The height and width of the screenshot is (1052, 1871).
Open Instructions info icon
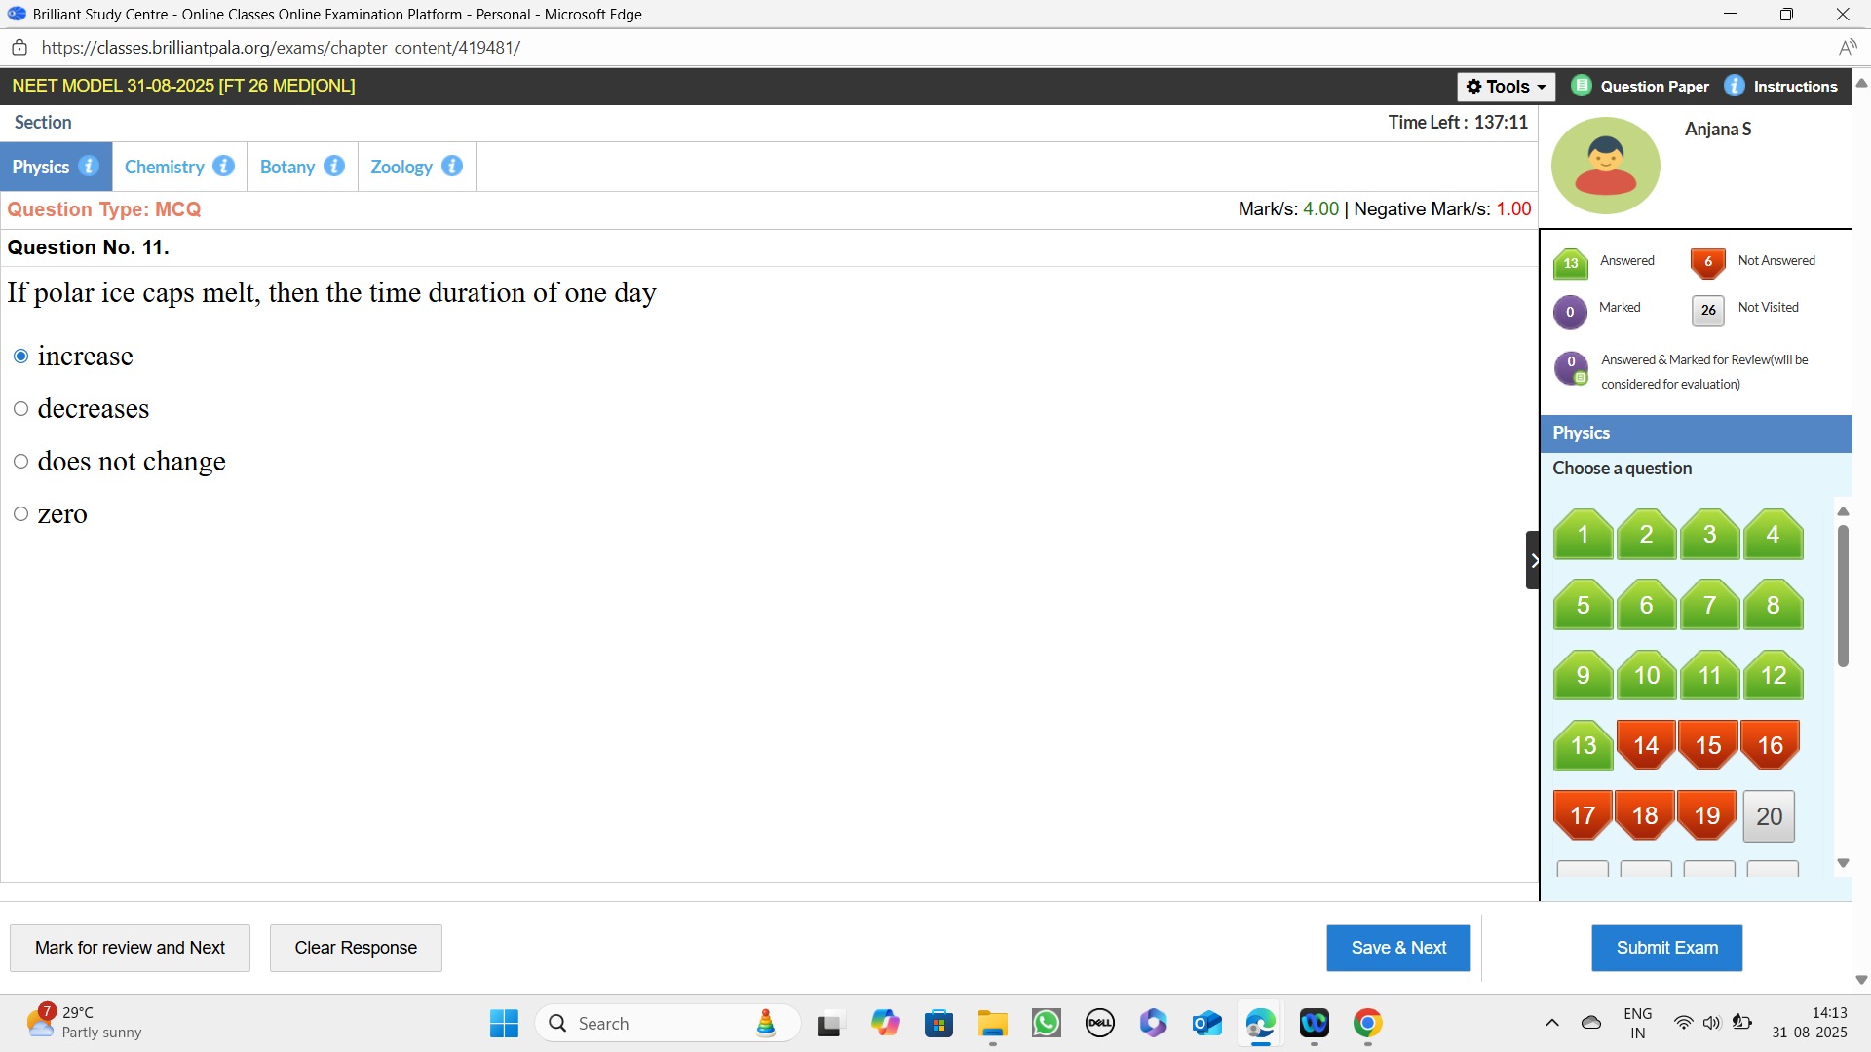(1735, 86)
